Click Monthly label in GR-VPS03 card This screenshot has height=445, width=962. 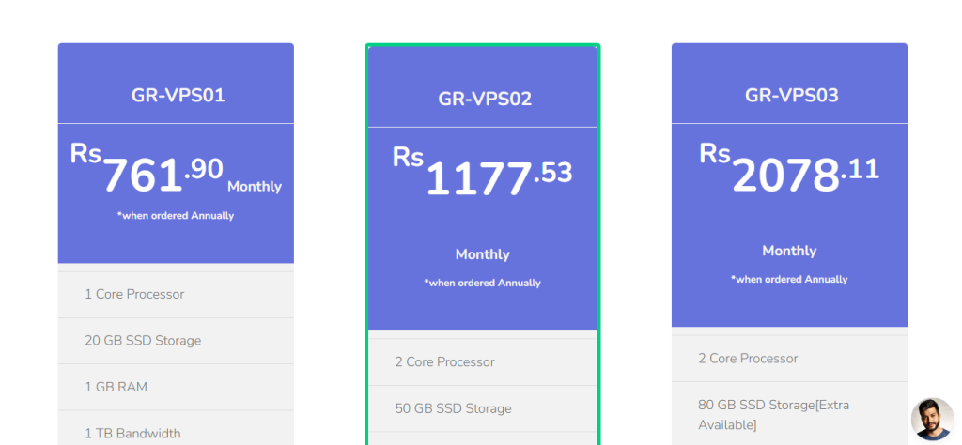point(789,251)
